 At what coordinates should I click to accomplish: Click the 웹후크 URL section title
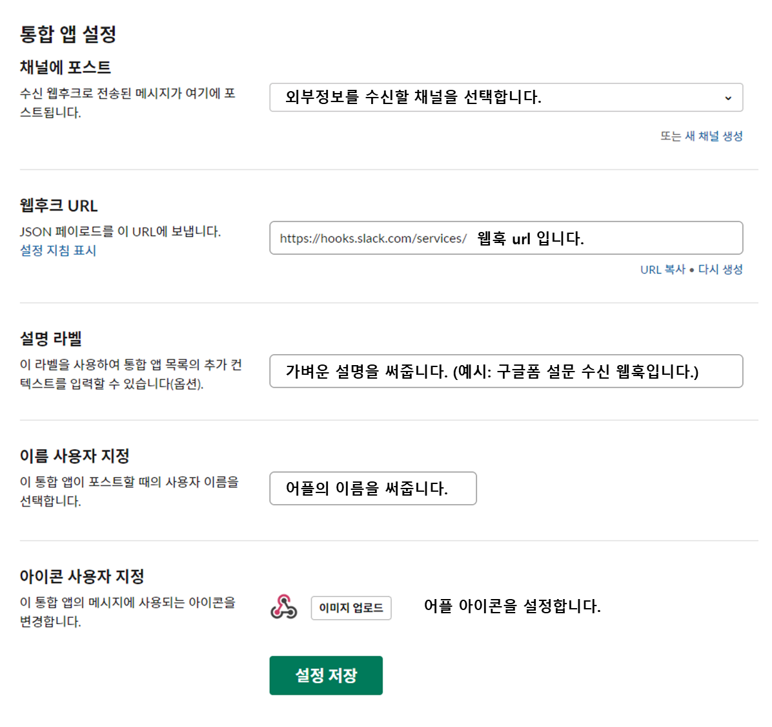[x=59, y=205]
